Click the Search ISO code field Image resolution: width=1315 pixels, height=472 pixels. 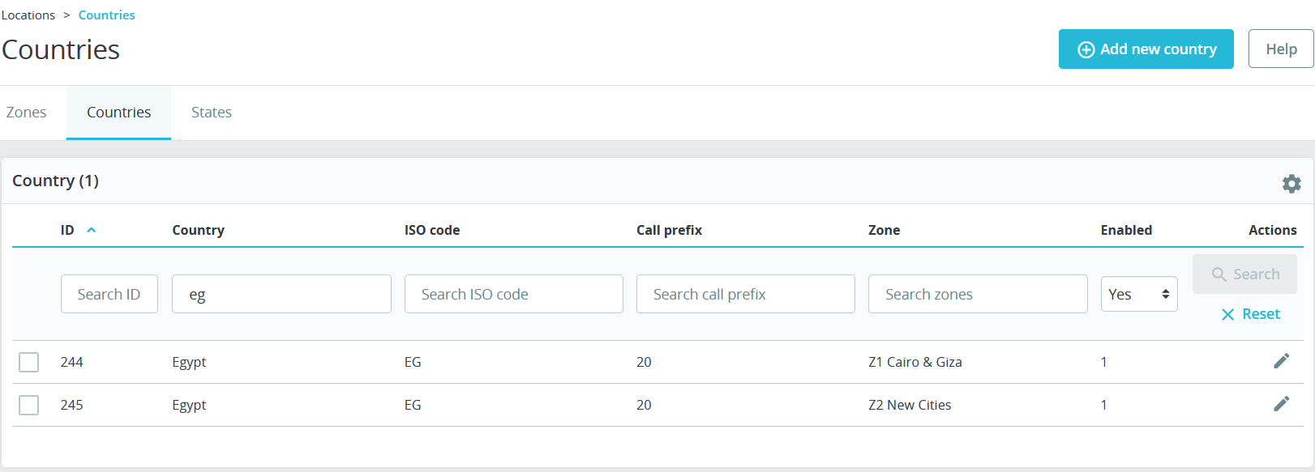tap(513, 294)
